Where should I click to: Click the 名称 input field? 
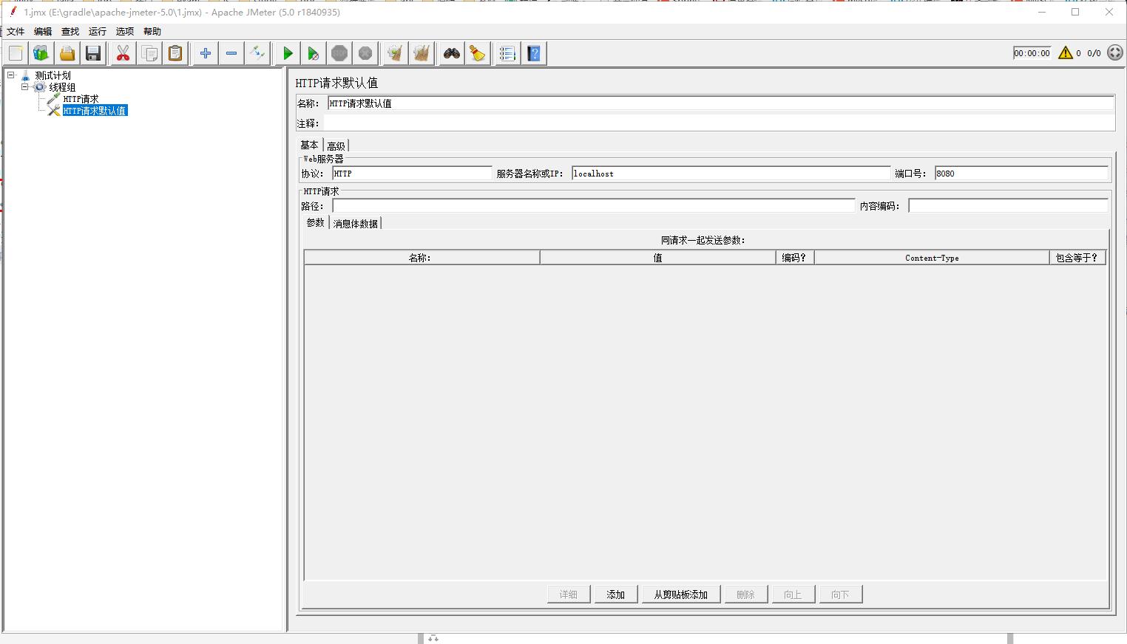721,103
